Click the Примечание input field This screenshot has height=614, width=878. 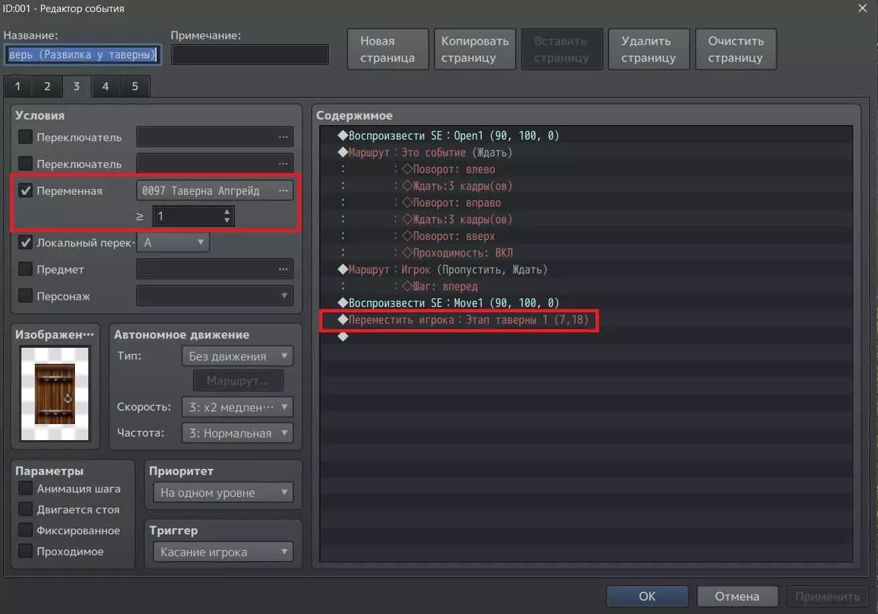pyautogui.click(x=250, y=54)
